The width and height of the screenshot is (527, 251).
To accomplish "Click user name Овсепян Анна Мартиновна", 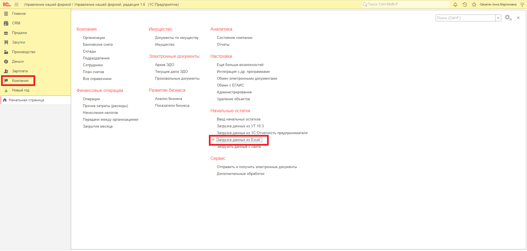I will [498, 4].
